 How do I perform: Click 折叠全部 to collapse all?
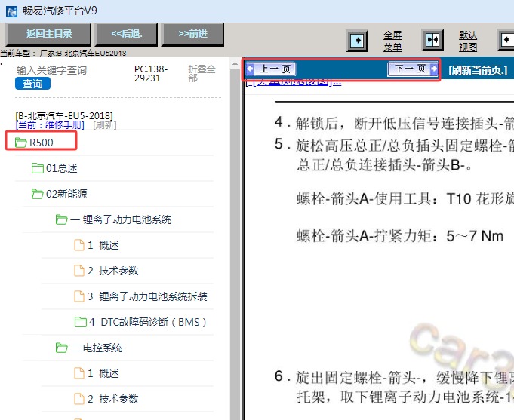pos(202,73)
